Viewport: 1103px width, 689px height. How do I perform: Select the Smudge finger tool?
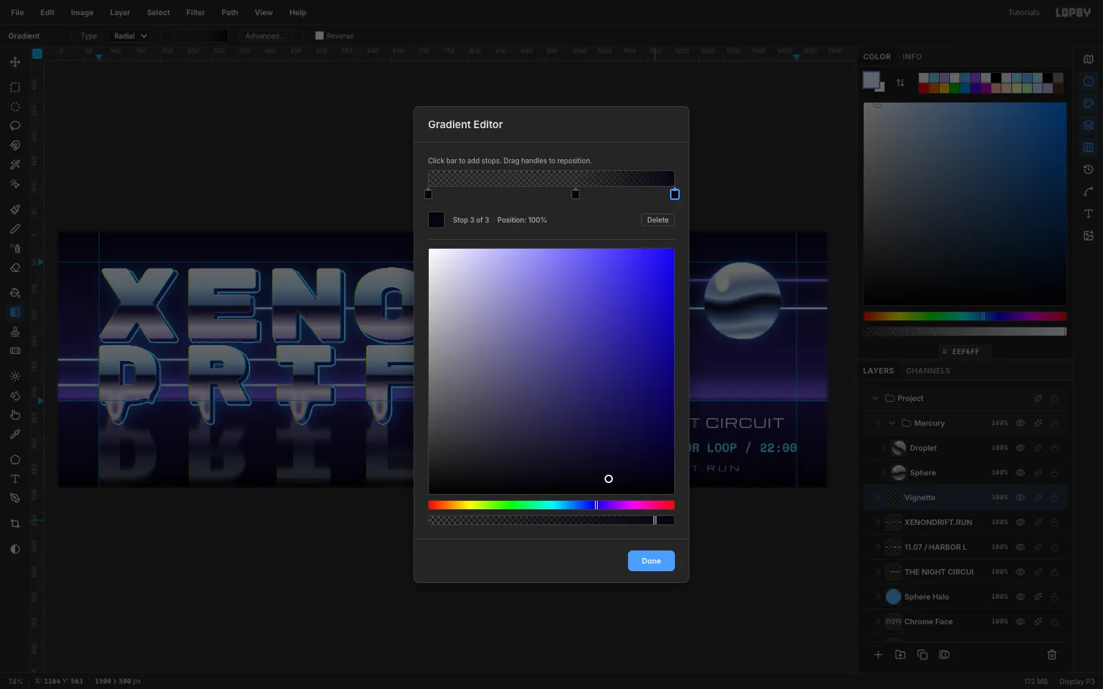coord(14,415)
